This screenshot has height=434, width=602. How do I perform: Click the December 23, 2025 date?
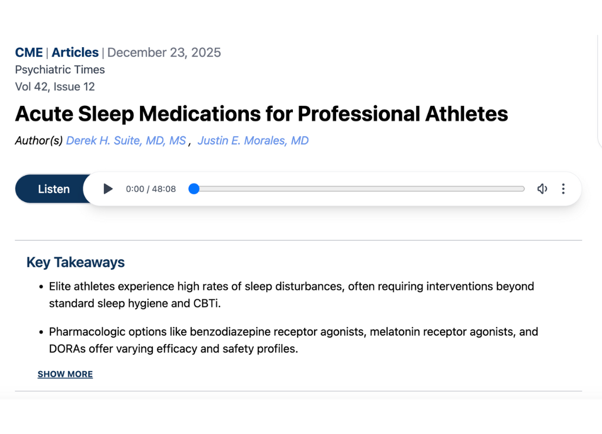click(164, 53)
